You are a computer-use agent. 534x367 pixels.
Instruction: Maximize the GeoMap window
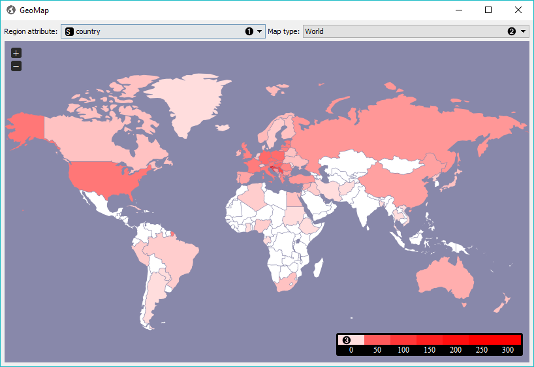[488, 10]
